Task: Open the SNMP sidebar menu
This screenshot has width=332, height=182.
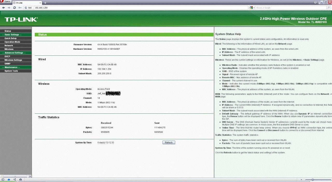Action: (x=8, y=64)
